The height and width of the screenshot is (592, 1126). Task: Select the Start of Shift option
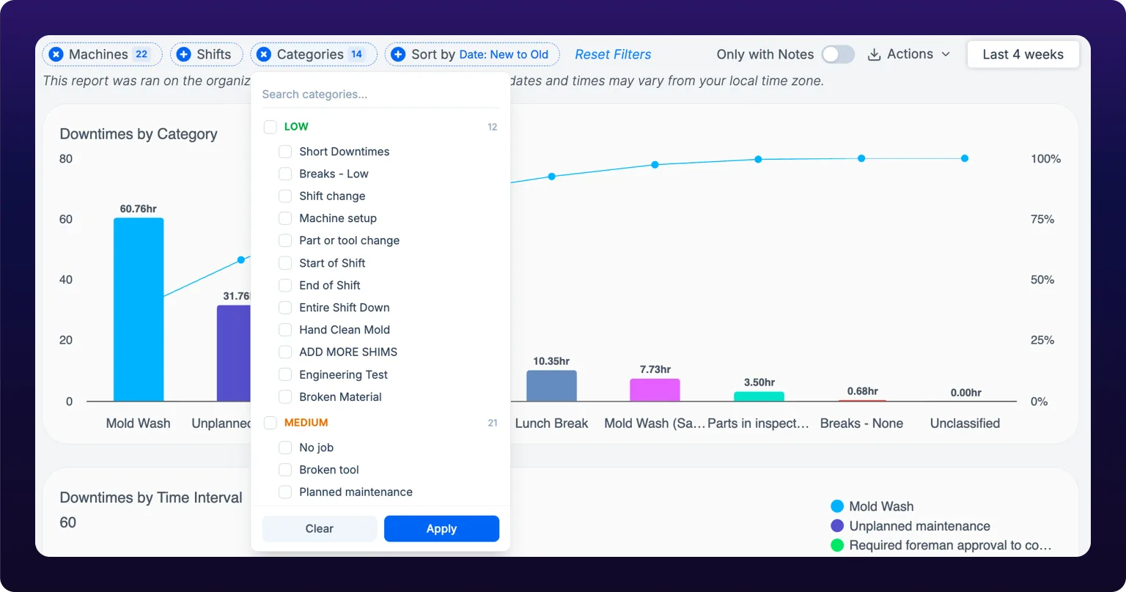click(332, 263)
